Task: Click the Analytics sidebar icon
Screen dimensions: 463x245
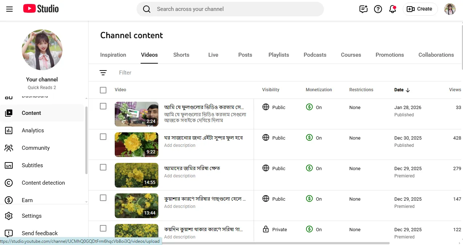Action: pyautogui.click(x=9, y=130)
